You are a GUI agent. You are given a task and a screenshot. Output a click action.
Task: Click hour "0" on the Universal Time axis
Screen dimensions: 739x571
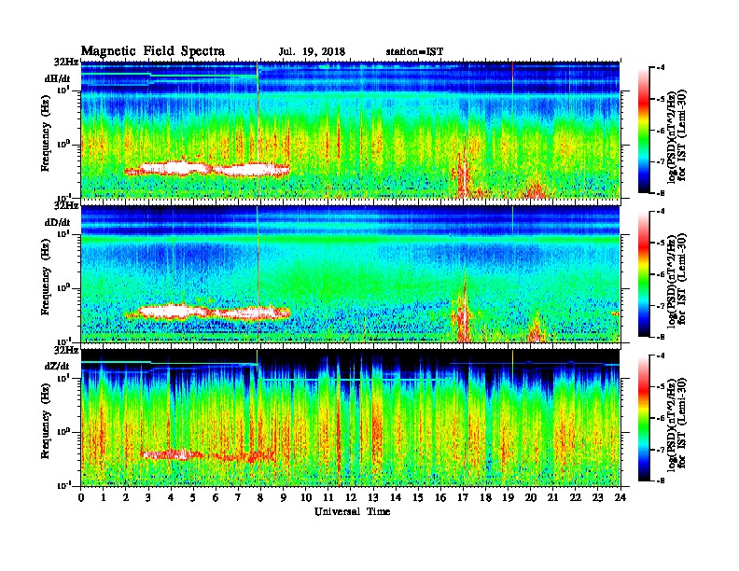click(x=81, y=498)
